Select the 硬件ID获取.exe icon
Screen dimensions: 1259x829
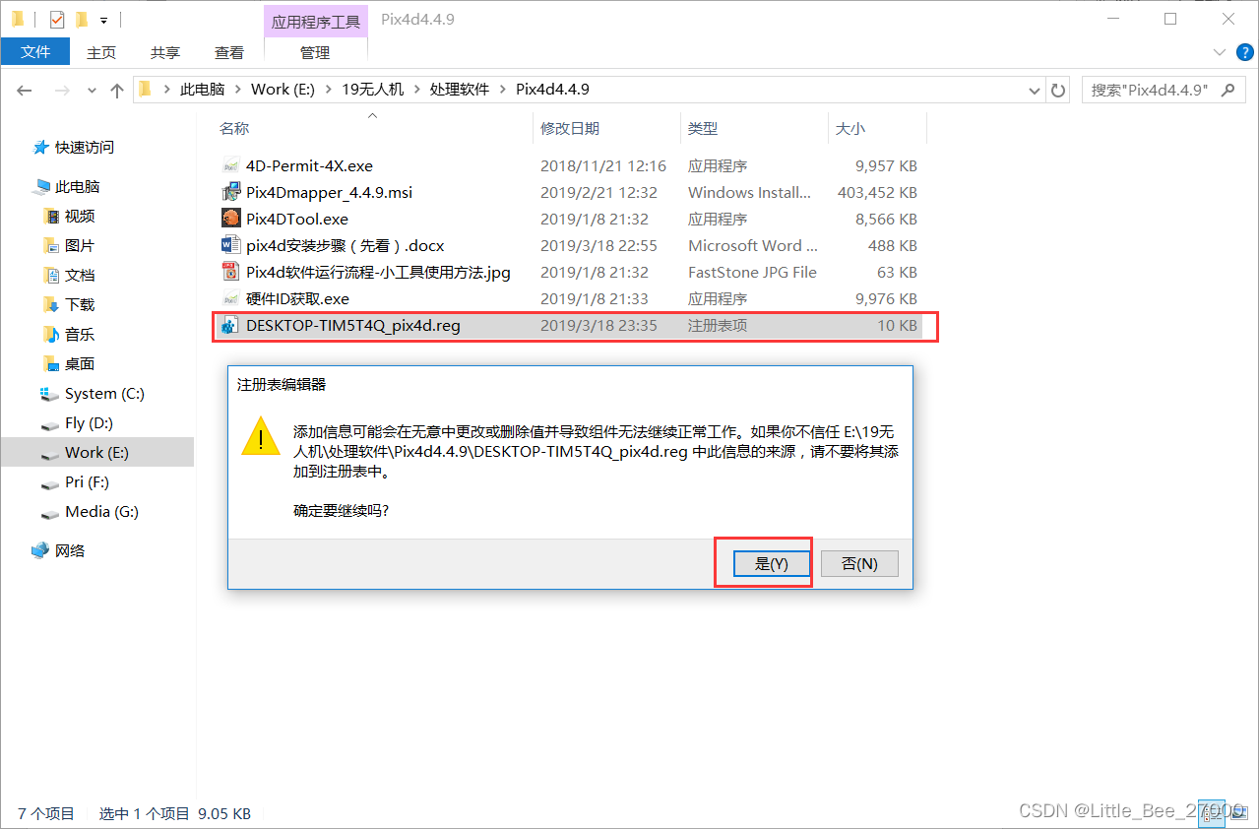click(x=230, y=298)
